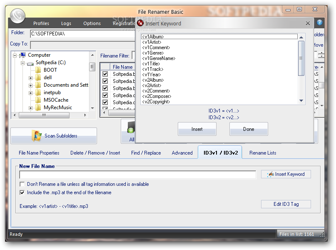Expand the inetpub folder node
This screenshot has width=336, height=250.
tap(30, 93)
